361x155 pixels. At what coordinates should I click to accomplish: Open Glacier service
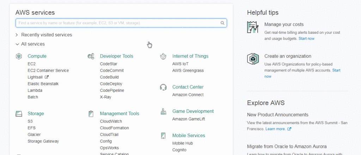point(34,135)
